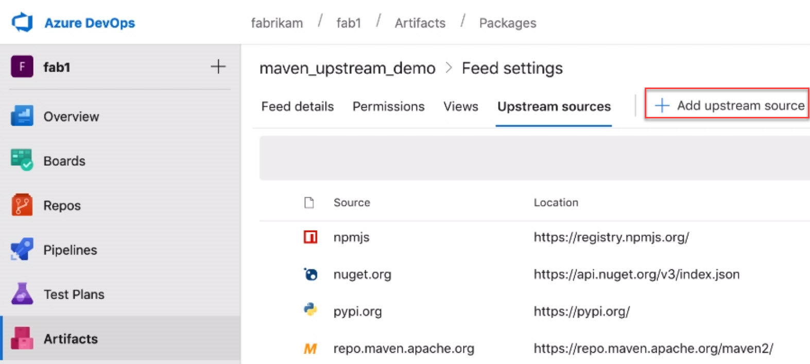
Task: Click the fab1 project avatar icon
Action: point(22,67)
